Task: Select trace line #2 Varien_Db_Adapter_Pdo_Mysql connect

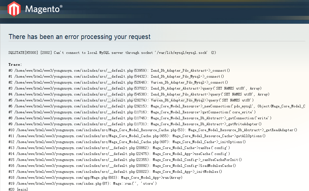Action: point(118,82)
